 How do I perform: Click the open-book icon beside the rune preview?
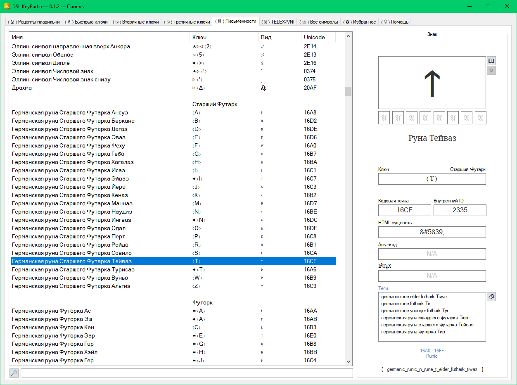pos(491,61)
